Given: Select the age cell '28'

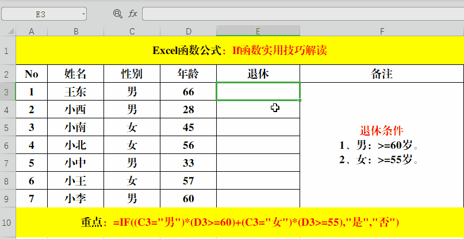Looking at the screenshot, I should 188,109.
